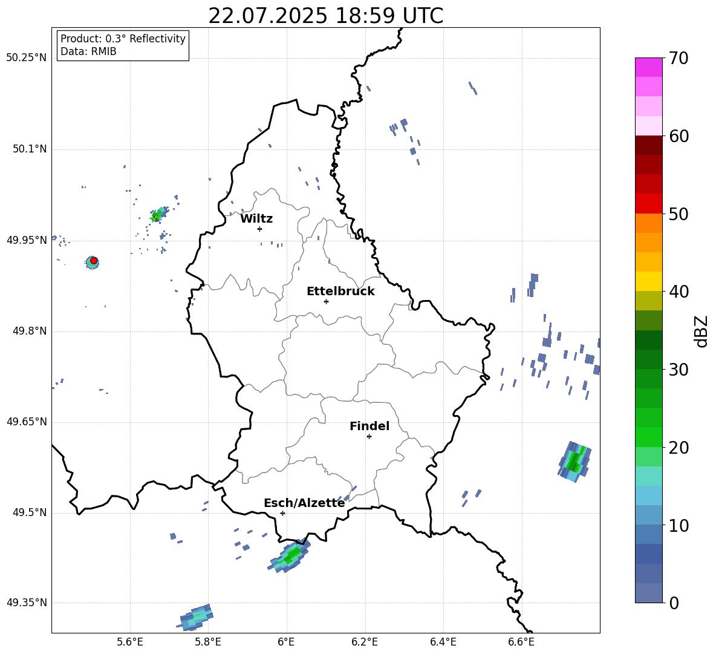Click the dark maroon colorbar segment below 60

point(648,146)
